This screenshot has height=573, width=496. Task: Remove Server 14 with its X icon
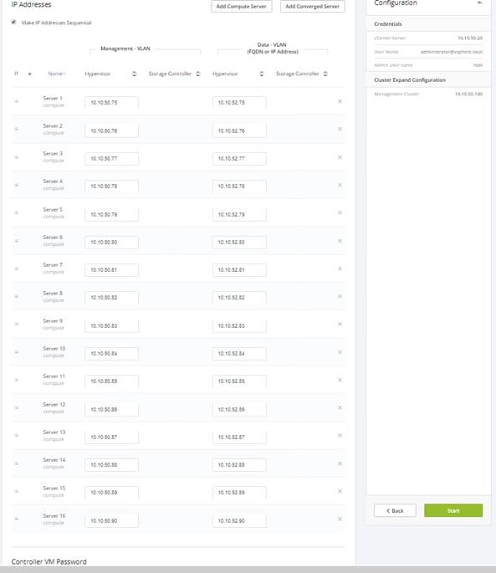click(340, 463)
